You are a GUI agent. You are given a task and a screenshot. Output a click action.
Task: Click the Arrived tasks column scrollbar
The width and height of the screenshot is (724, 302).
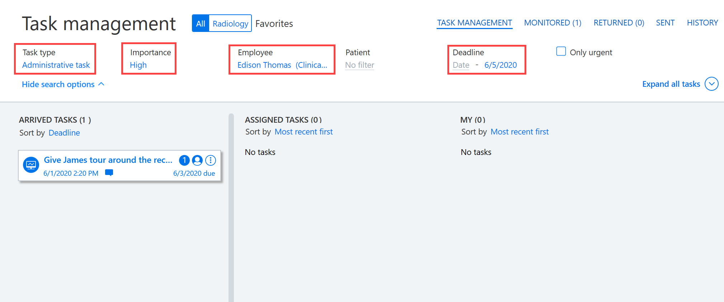(231, 208)
